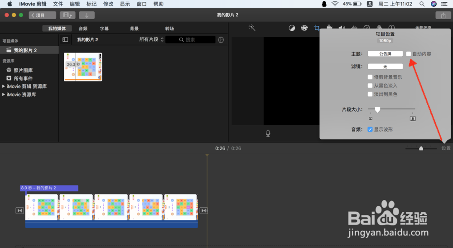Image resolution: width=453 pixels, height=248 pixels.
Task: Open the 文件 menu
Action: 58,4
